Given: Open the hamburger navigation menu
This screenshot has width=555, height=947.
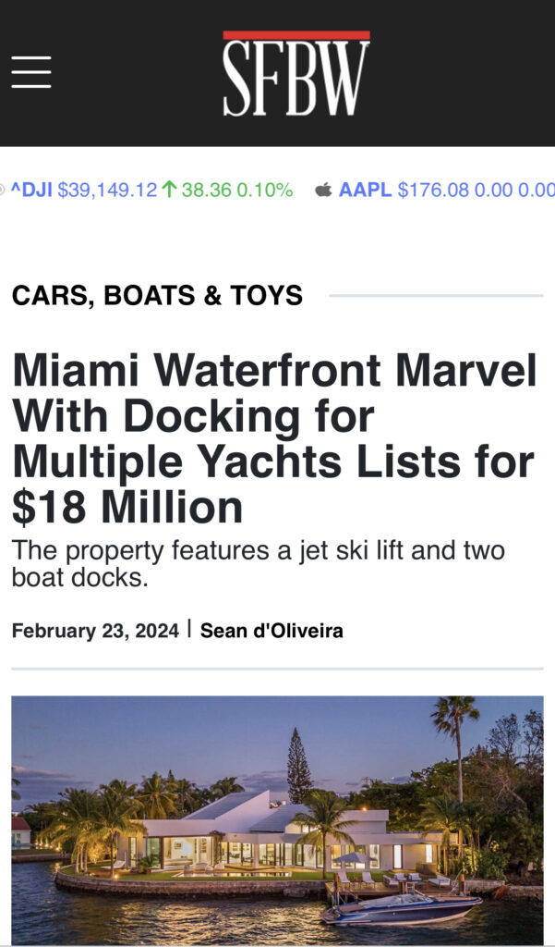Looking at the screenshot, I should coord(31,72).
